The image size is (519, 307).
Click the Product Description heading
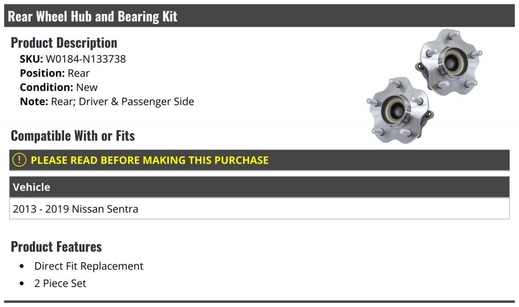pos(64,43)
